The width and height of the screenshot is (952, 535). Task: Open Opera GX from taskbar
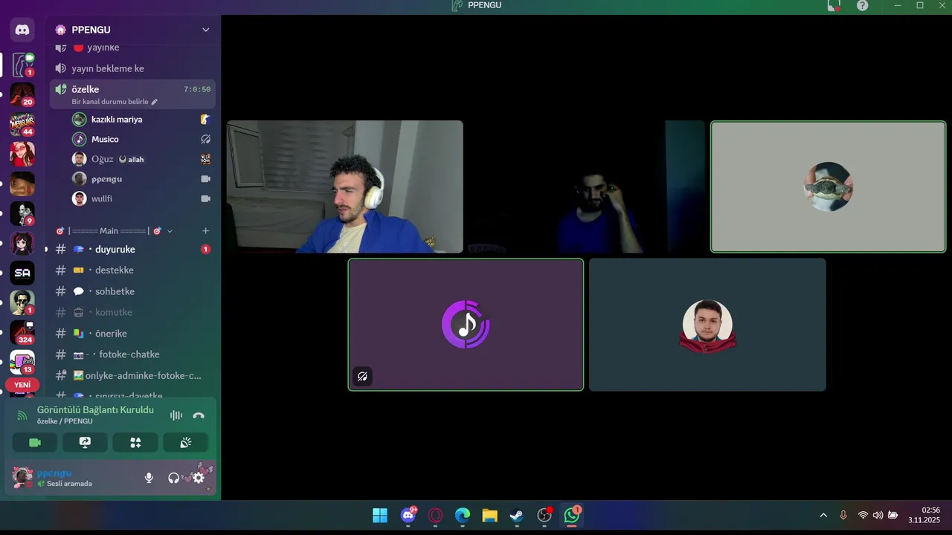pos(436,515)
